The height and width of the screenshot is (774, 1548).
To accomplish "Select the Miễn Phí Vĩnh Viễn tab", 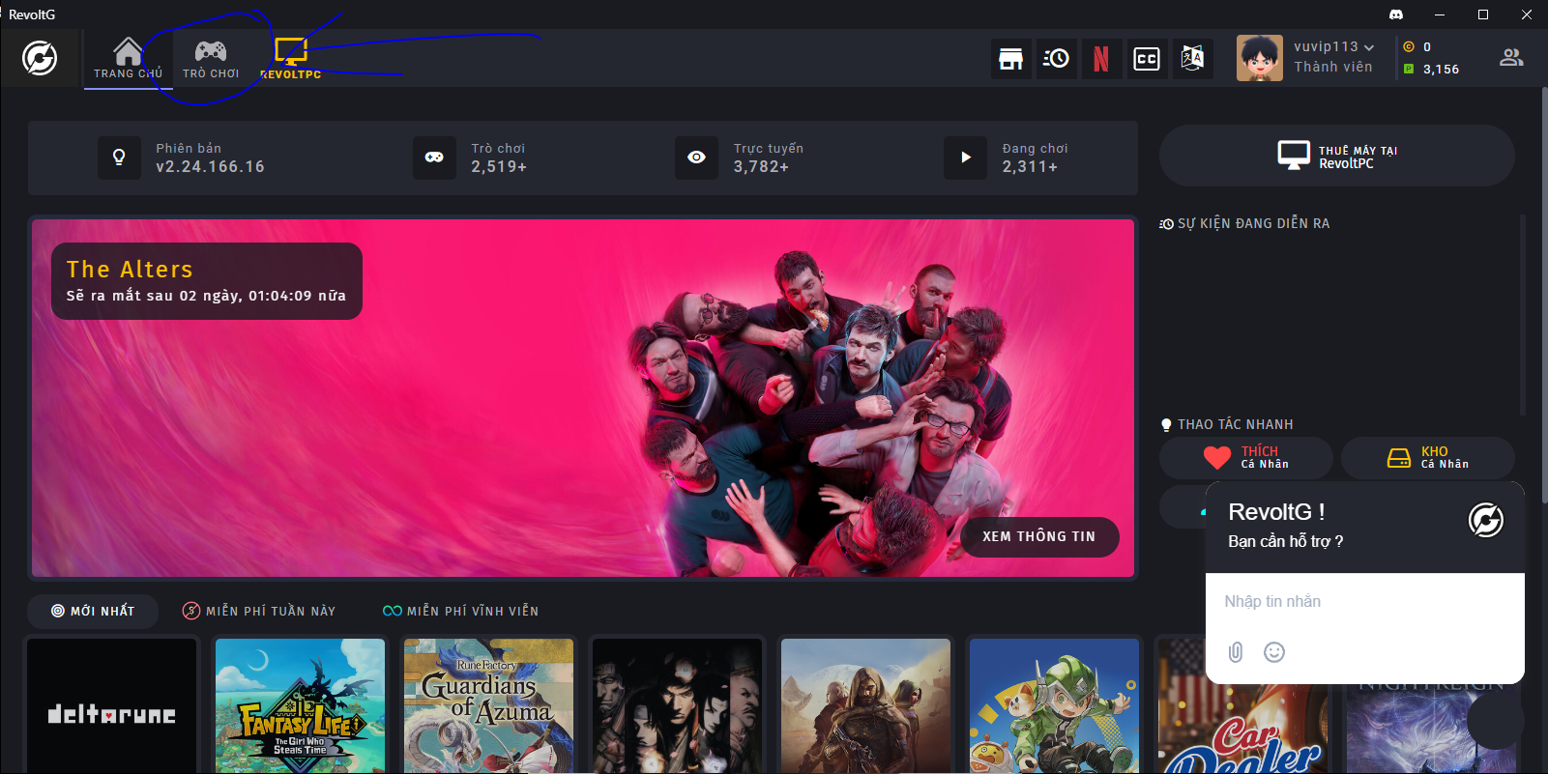I will click(x=461, y=611).
